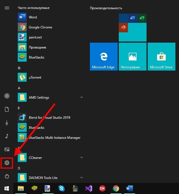Expand the DAEMON Tools Lite folder chevron
This screenshot has height=194, width=179.
click(81, 178)
